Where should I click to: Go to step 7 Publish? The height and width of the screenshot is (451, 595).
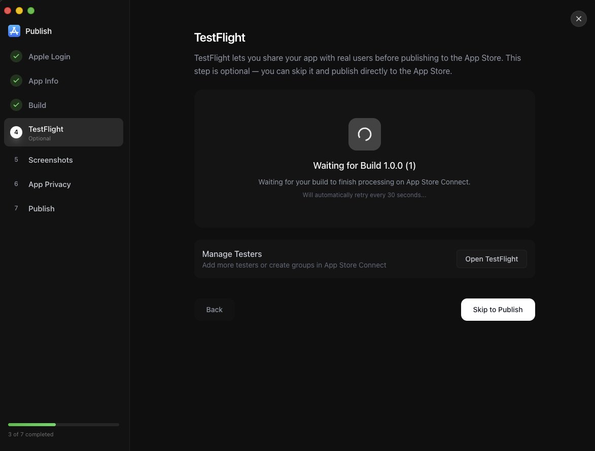[x=63, y=208]
